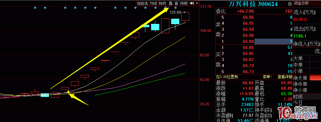The image size is (321, 122).
Task: Select sell-1 price 66.88
Action: coord(248,42)
